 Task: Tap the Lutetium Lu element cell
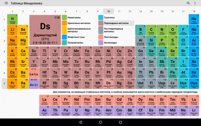(x=194, y=100)
